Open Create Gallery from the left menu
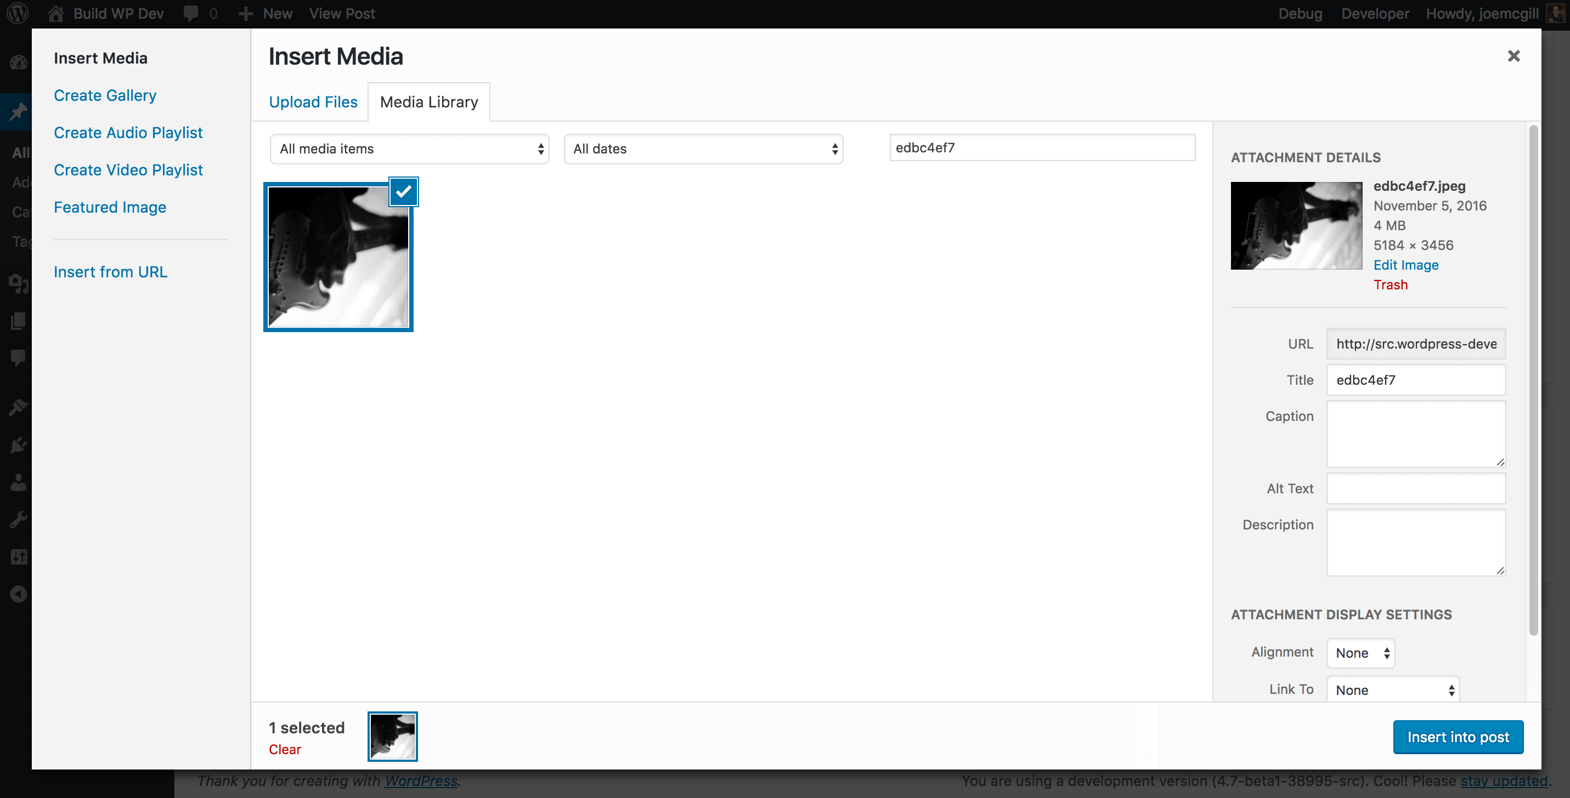Image resolution: width=1570 pixels, height=798 pixels. click(x=105, y=95)
